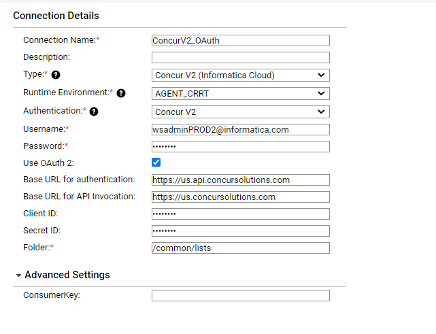Click the Username field
Screen dimensions: 436x334
point(241,130)
